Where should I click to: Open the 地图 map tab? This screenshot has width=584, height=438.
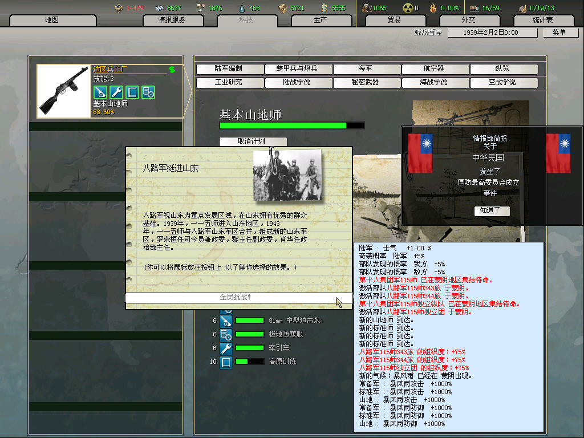(x=52, y=20)
